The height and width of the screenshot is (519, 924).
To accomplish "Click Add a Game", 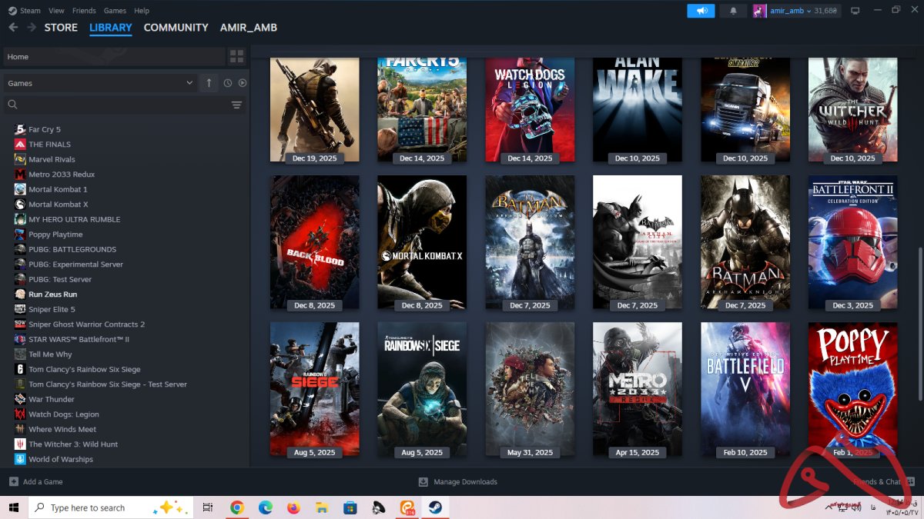I will coord(36,482).
